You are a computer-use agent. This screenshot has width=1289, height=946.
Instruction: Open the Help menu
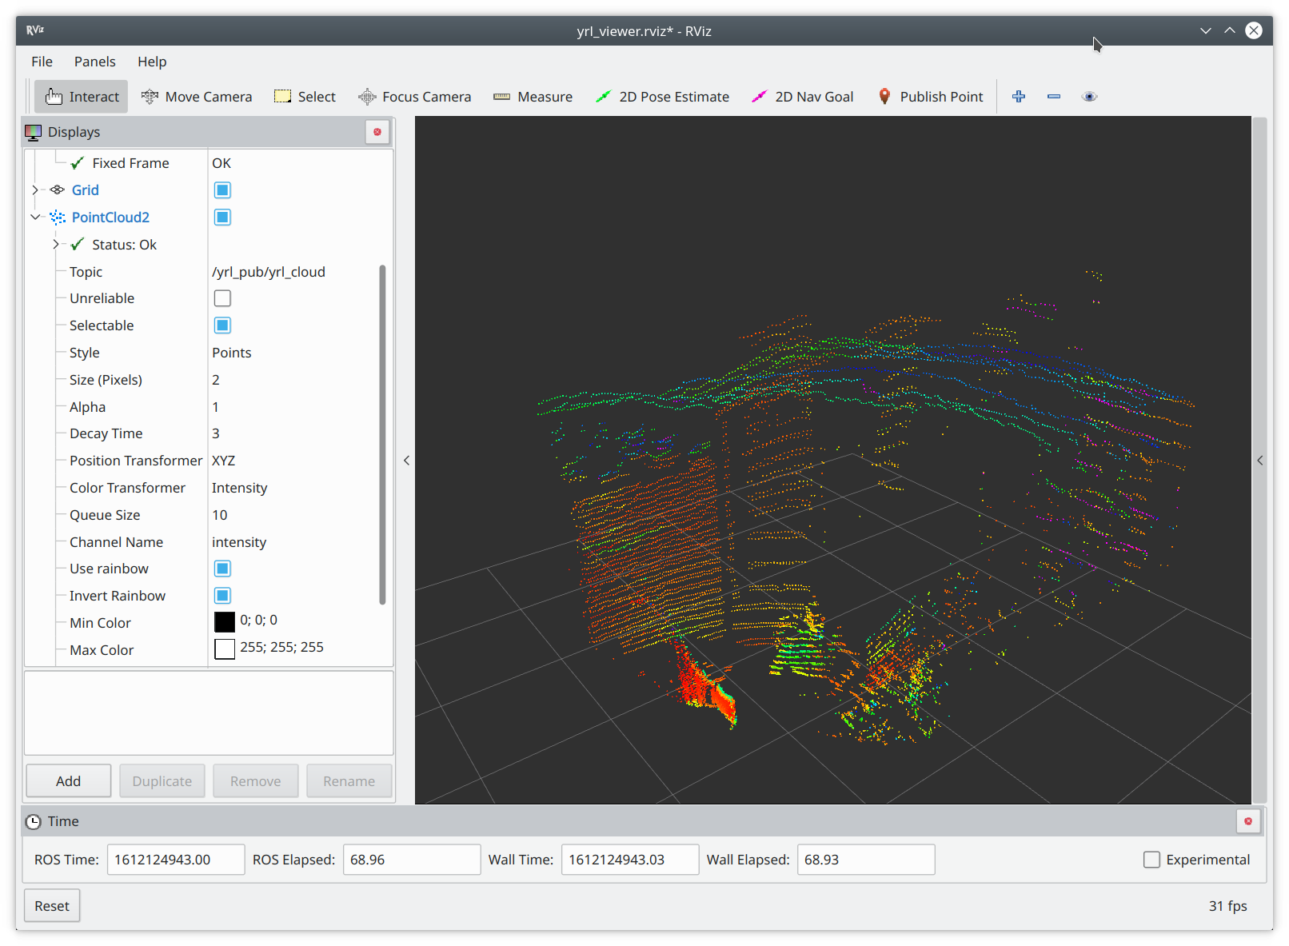(x=152, y=62)
